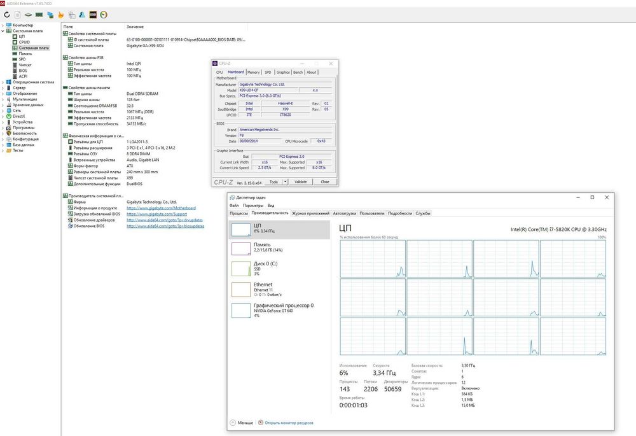Select the Чипсет item in the tree
Screen dimensions: 636x436
tap(25, 65)
